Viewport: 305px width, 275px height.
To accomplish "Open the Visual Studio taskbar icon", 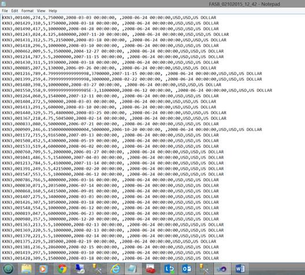I will pos(222,269).
